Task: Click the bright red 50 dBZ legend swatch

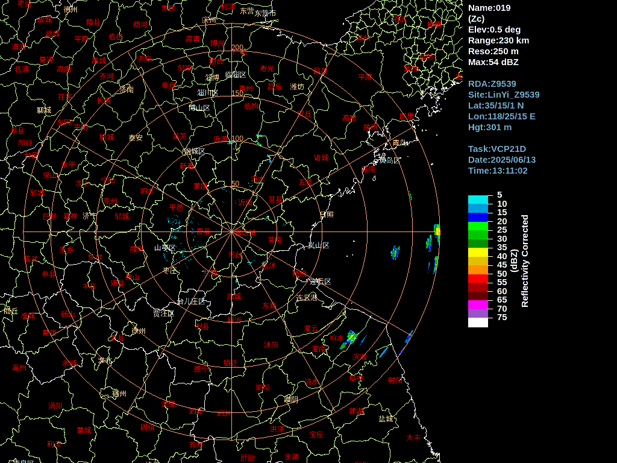Action: 478,279
